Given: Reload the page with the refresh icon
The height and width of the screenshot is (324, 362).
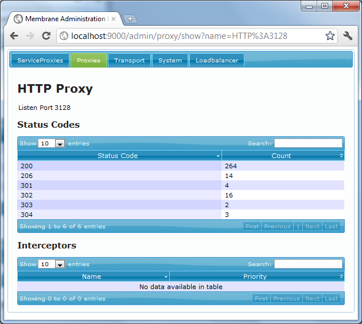Looking at the screenshot, I should (46, 35).
